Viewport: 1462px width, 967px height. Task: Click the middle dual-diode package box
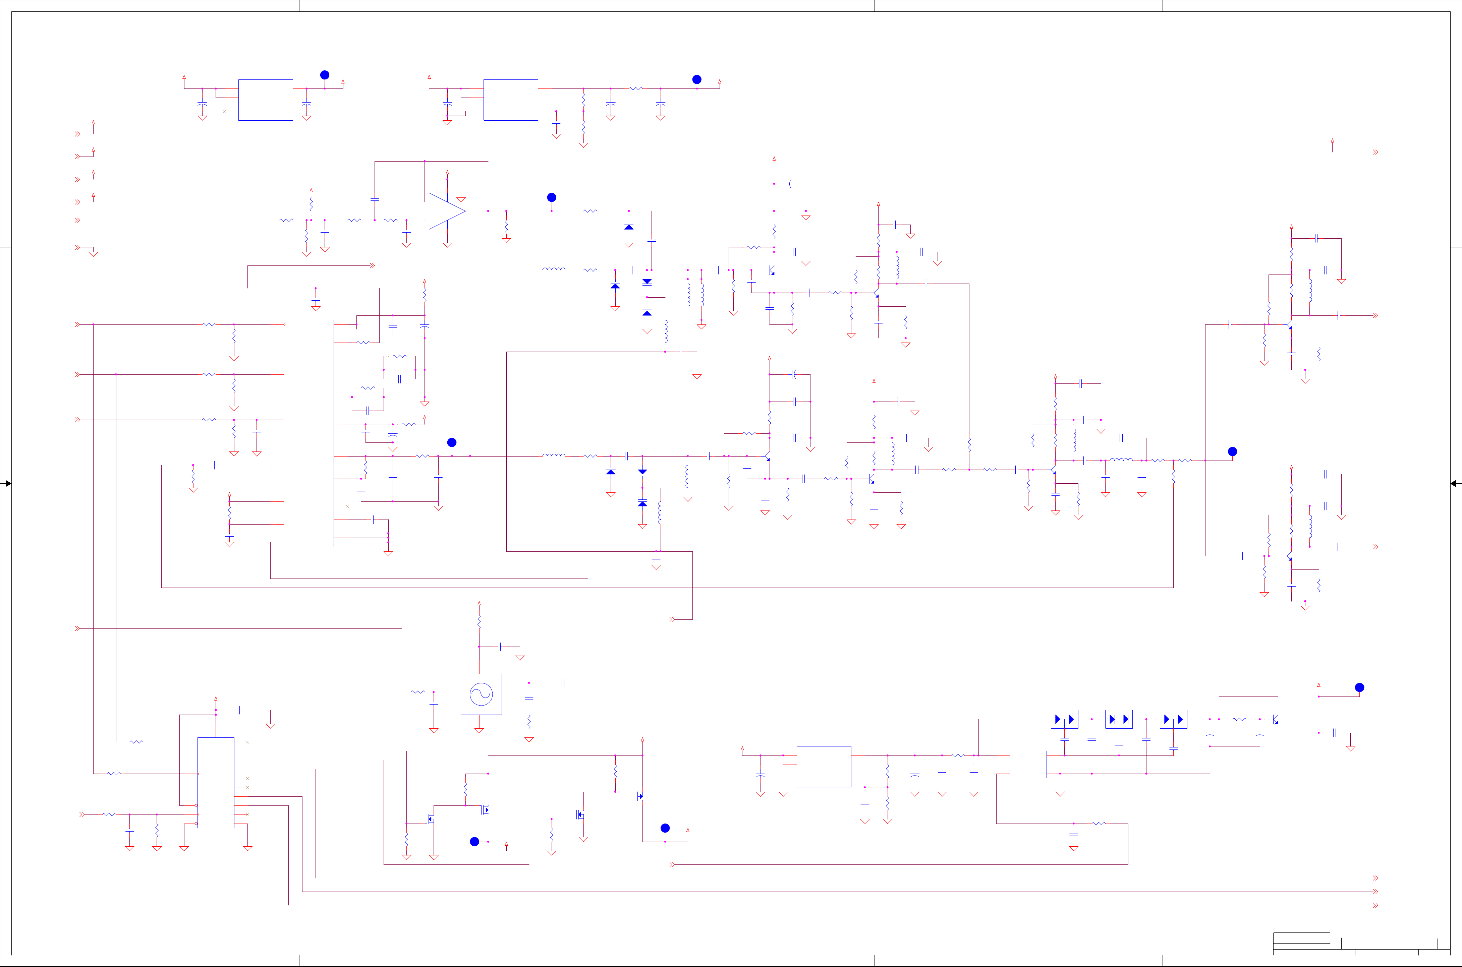(1118, 719)
